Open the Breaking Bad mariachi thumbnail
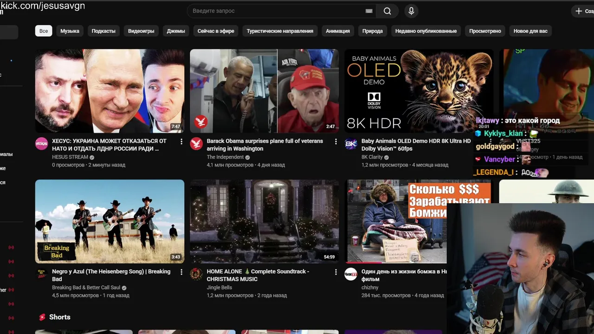 click(x=110, y=221)
